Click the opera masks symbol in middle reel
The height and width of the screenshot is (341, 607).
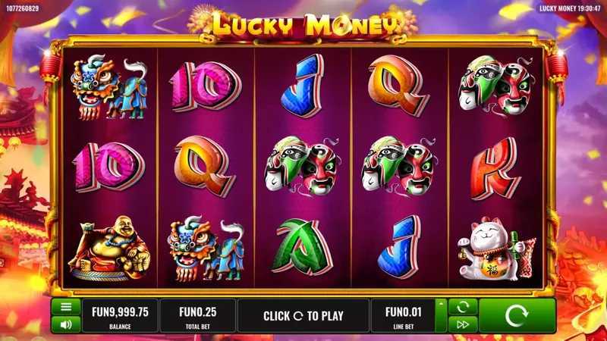(x=303, y=166)
